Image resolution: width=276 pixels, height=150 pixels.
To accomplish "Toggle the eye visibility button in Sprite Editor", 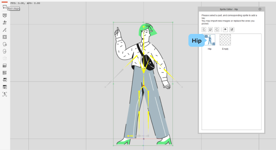I will tap(225, 29).
